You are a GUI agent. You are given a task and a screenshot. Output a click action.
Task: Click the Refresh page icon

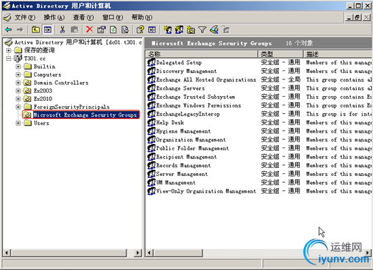(x=114, y=30)
